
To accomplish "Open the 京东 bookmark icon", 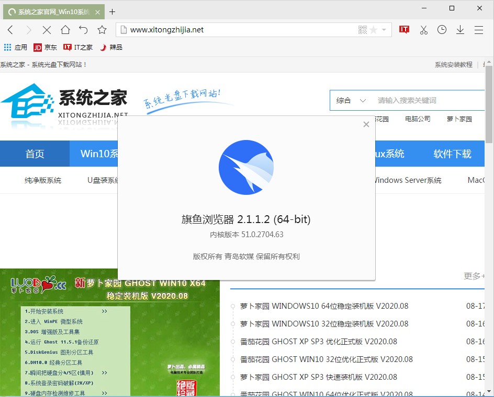I will [x=37, y=47].
